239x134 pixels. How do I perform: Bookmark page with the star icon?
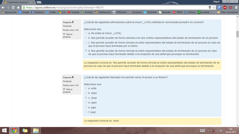(214, 7)
